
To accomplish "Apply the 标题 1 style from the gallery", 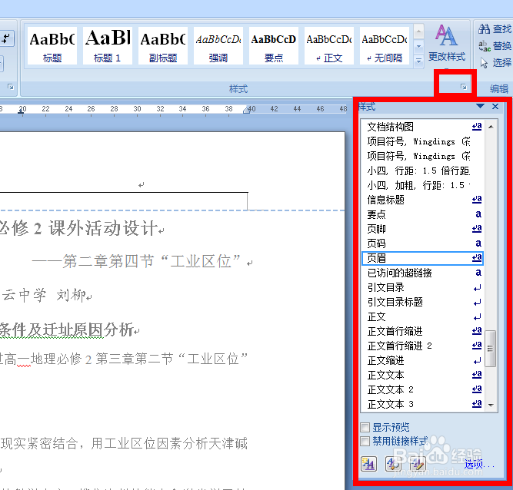I will click(x=108, y=46).
